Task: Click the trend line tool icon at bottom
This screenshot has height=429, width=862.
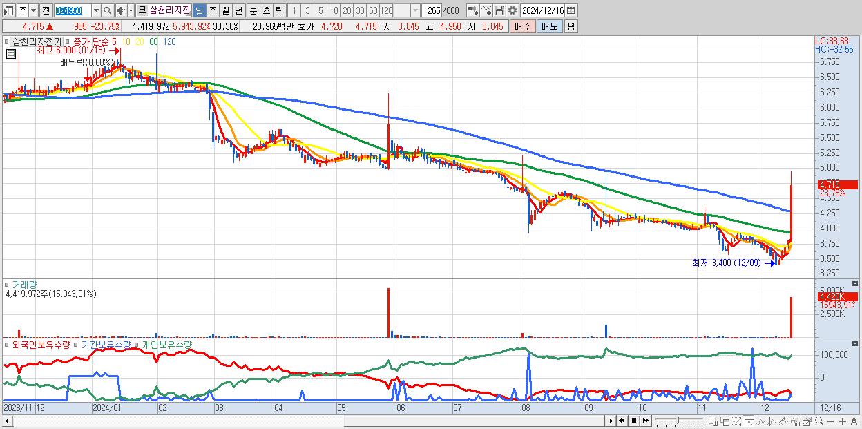Action: (760, 421)
